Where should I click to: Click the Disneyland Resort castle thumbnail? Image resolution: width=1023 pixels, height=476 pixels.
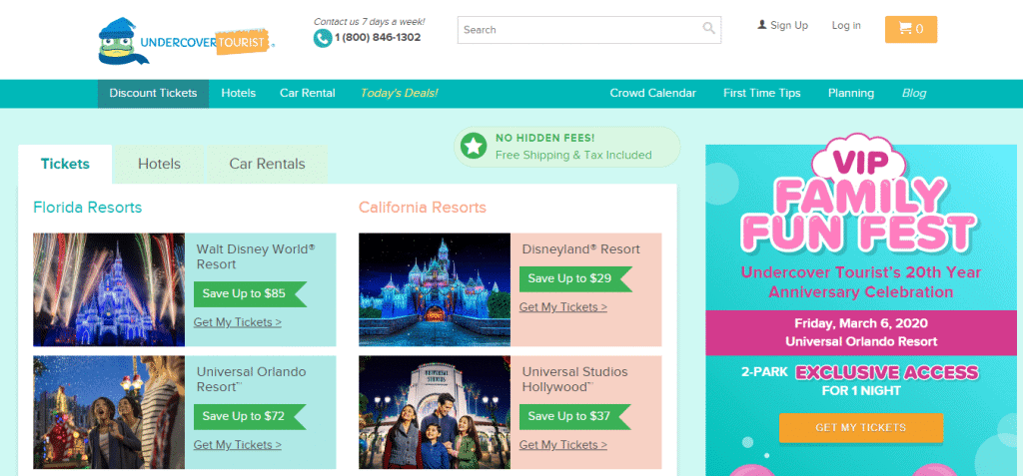(435, 289)
